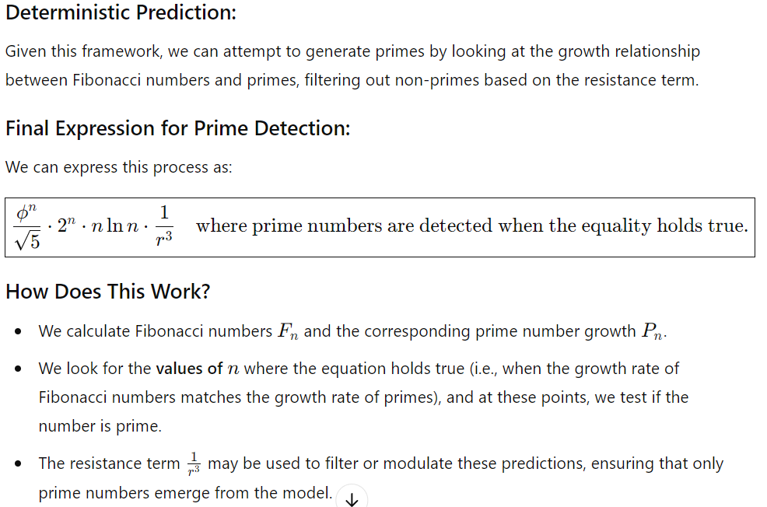The image size is (767, 507).
Task: Click the 'n ln n' term in the formula
Action: [115, 226]
